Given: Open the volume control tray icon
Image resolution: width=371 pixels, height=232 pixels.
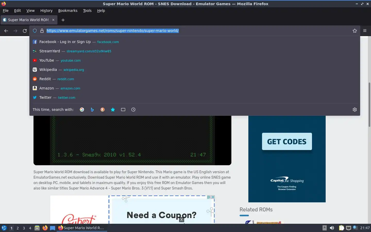Looking at the screenshot, I should (332, 228).
